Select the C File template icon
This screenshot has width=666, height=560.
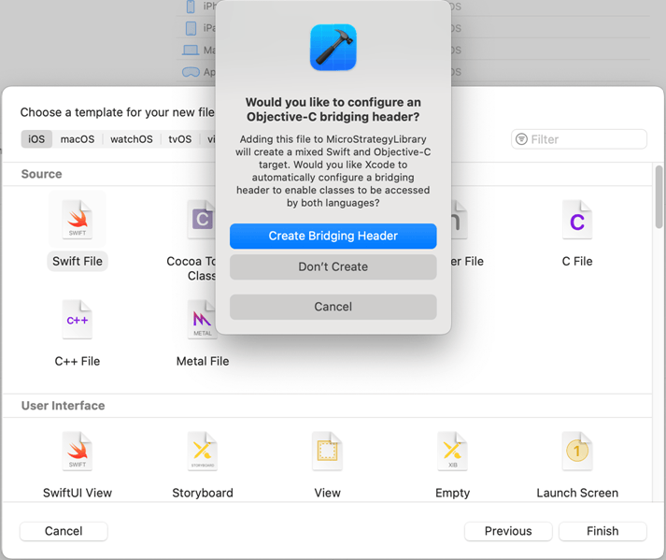tap(577, 220)
